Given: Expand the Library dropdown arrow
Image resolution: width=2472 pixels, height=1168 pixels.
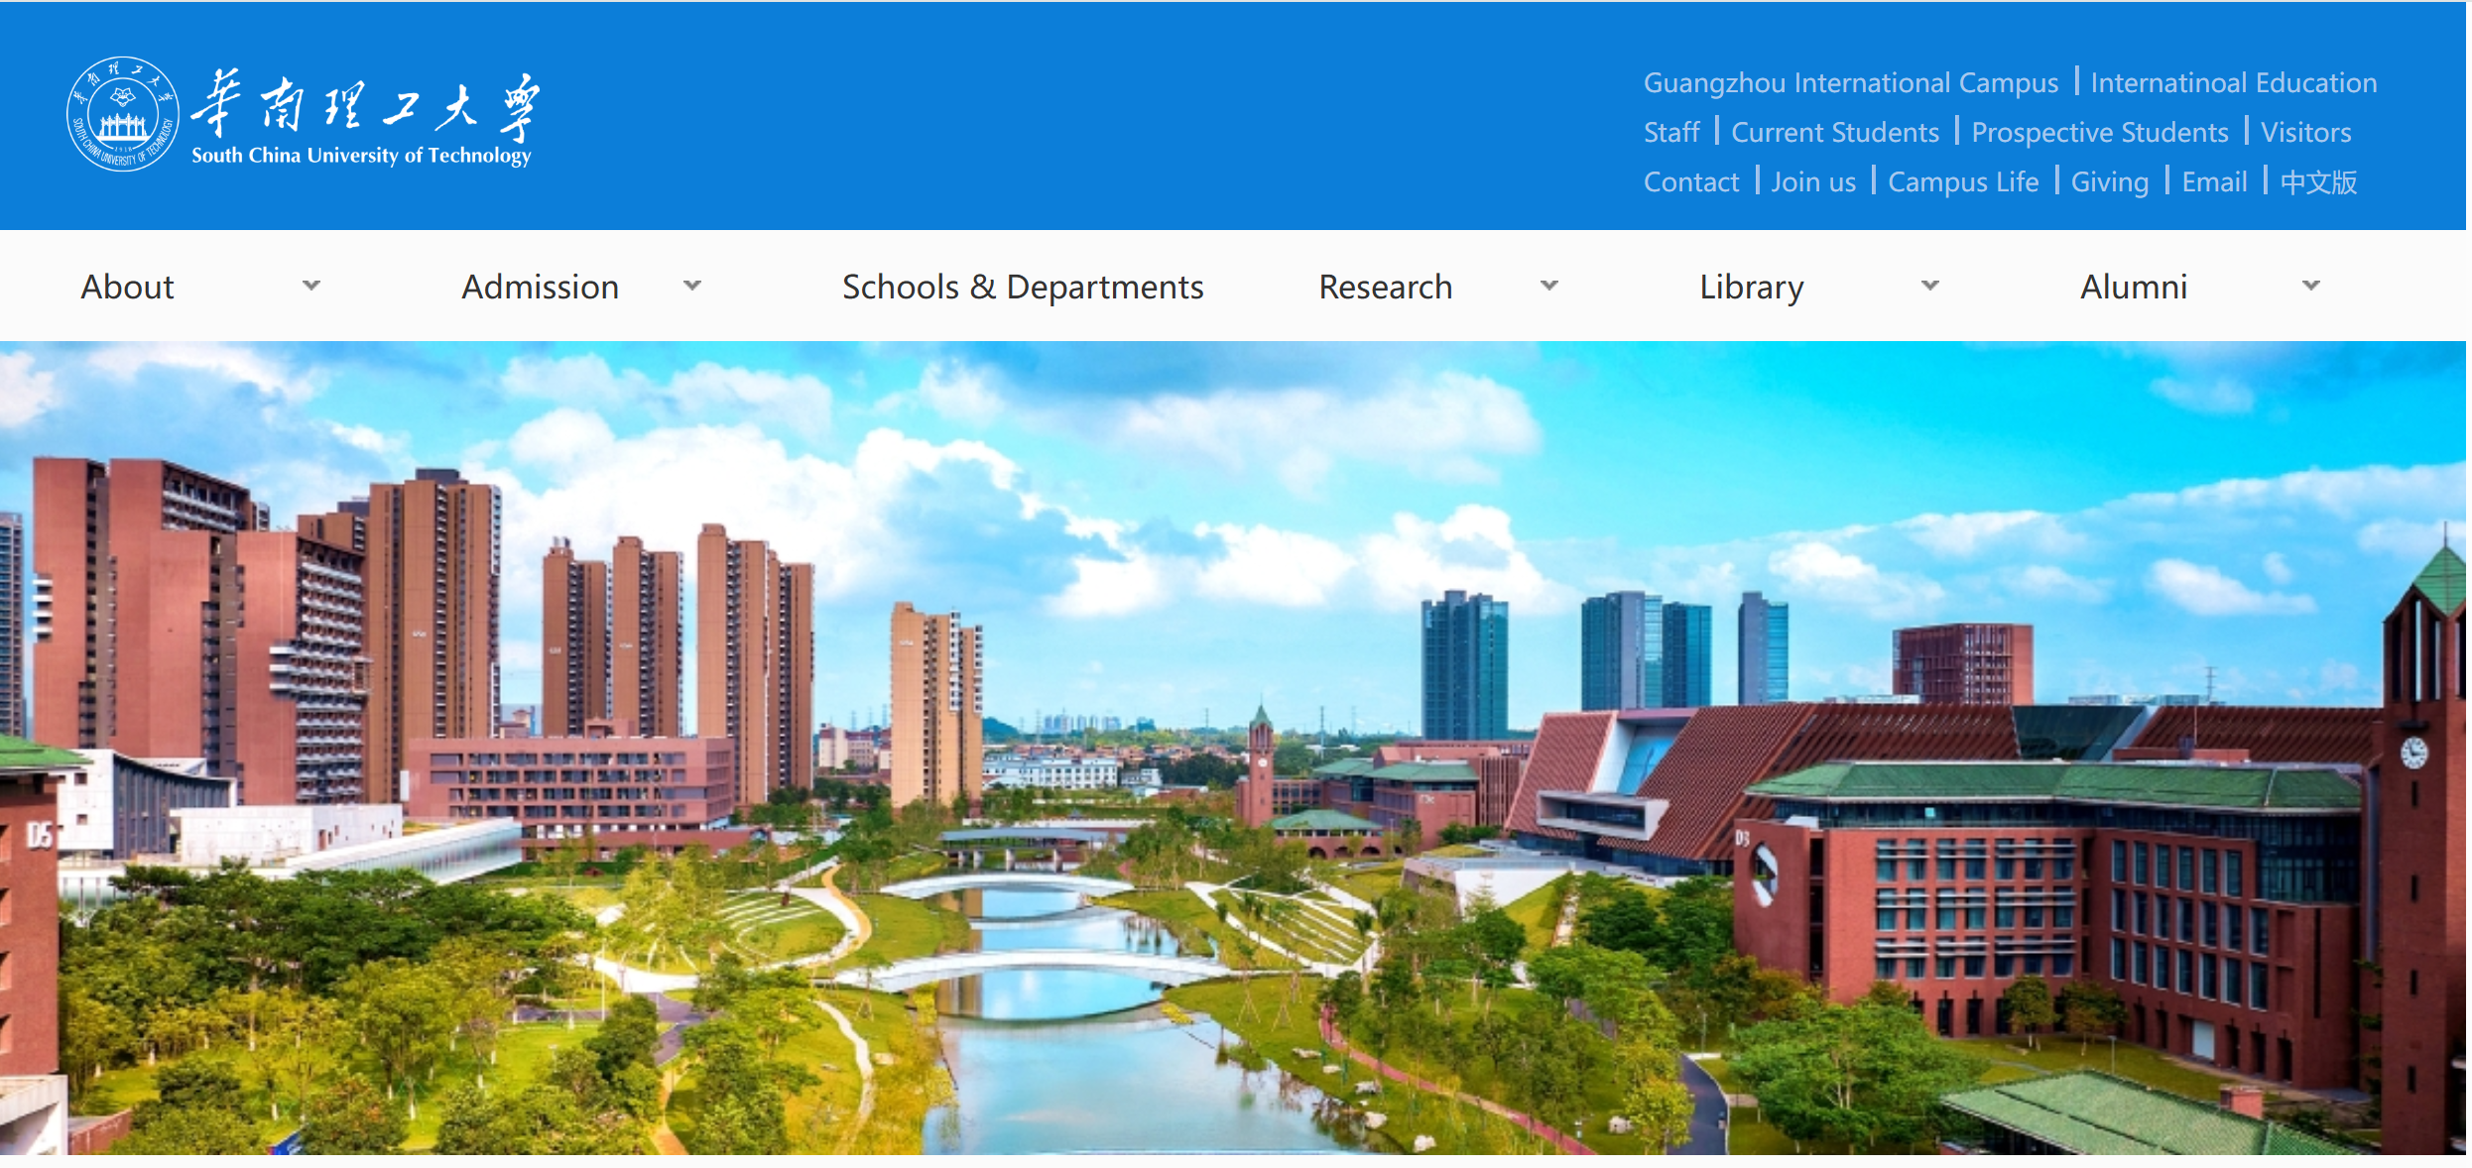Looking at the screenshot, I should pyautogui.click(x=1929, y=287).
